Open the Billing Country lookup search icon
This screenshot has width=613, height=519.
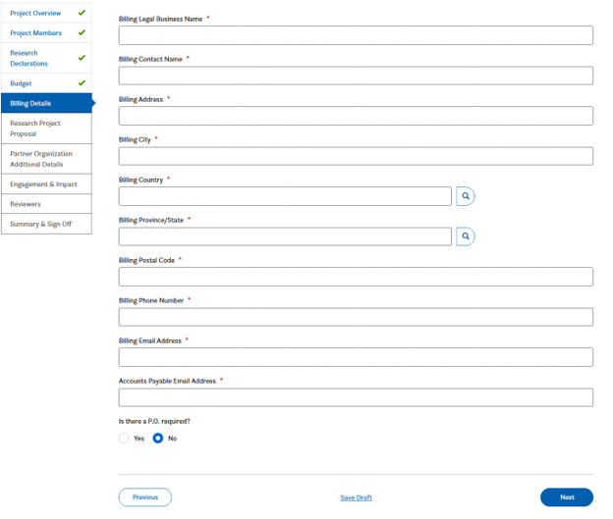point(466,196)
